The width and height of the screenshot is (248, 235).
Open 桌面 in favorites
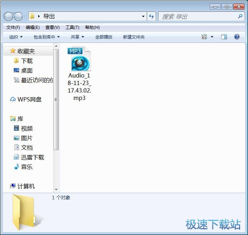[27, 71]
